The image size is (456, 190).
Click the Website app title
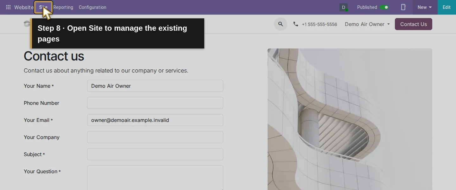[x=24, y=7]
